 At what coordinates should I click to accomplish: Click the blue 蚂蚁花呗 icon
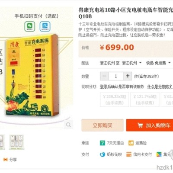[x=103, y=154]
